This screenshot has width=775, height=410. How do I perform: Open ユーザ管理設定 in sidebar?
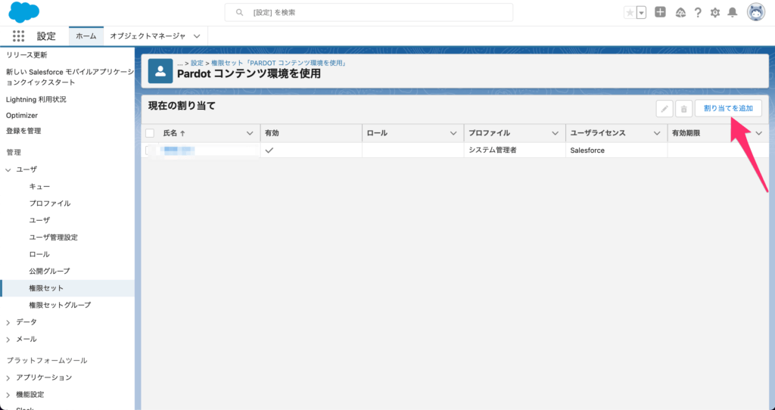point(54,237)
